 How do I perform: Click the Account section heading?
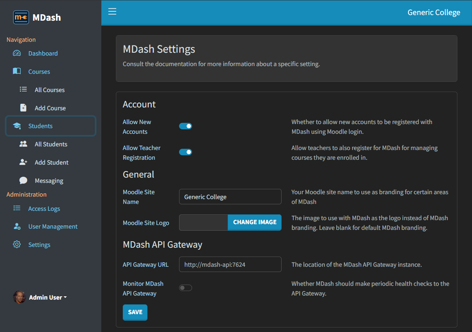[x=139, y=104]
